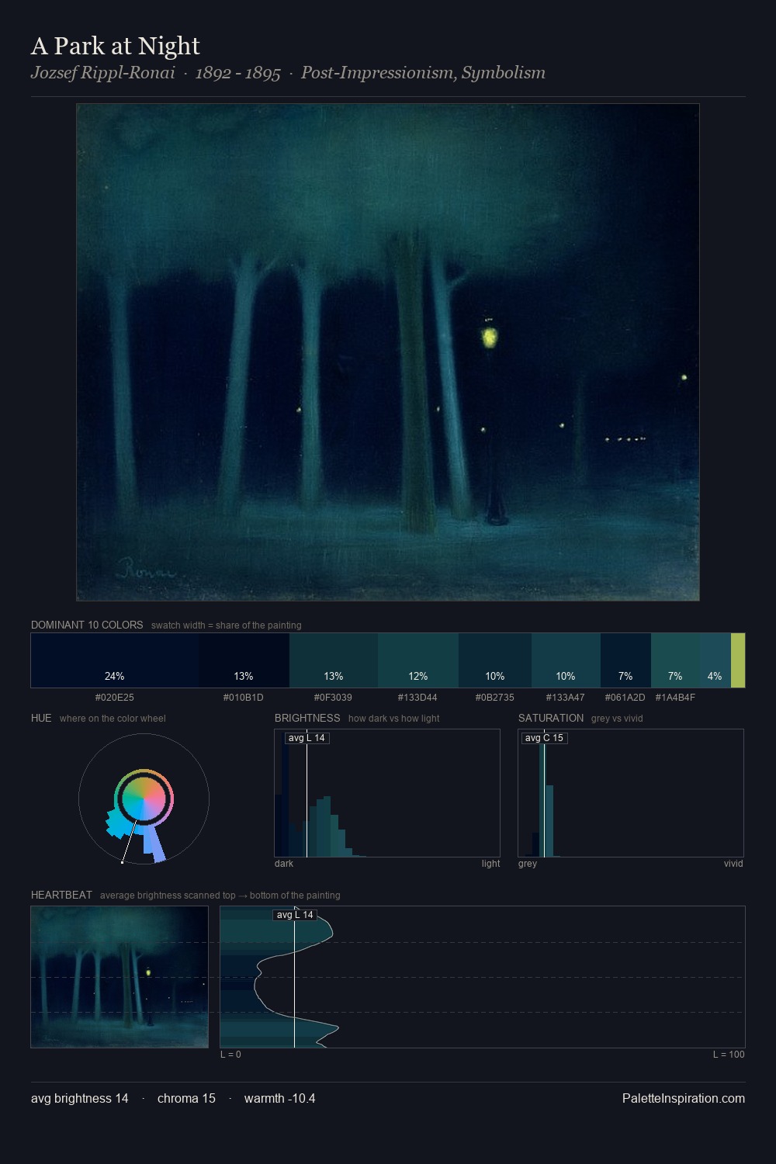Click hex code label #020E25
The height and width of the screenshot is (1164, 776).
click(x=115, y=698)
